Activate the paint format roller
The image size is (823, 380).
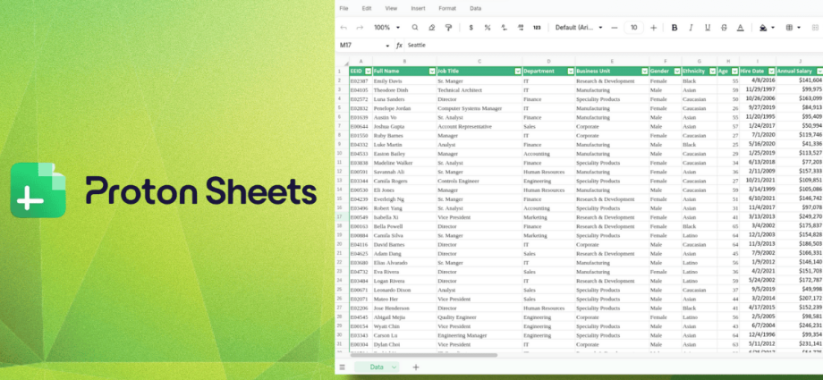(x=448, y=28)
